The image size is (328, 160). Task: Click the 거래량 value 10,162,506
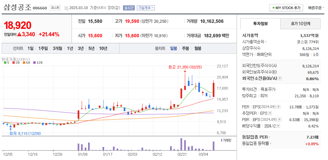tap(212, 21)
